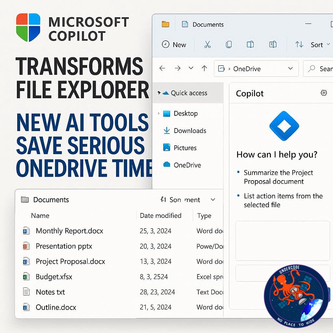Open Pictures in the sidebar
Viewport: 333px width, 333px height.
[x=185, y=148]
